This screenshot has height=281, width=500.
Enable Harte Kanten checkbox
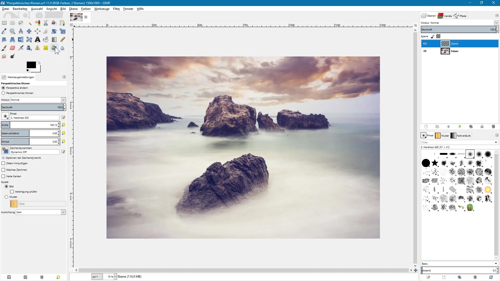click(3, 176)
